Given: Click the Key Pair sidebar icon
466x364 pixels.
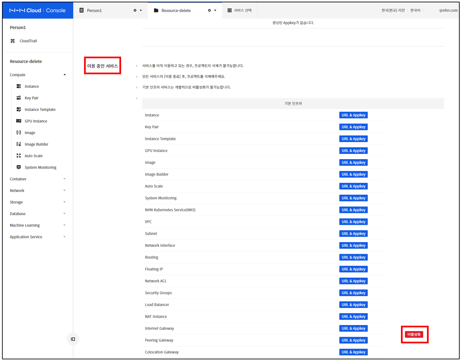Looking at the screenshot, I should coord(19,98).
